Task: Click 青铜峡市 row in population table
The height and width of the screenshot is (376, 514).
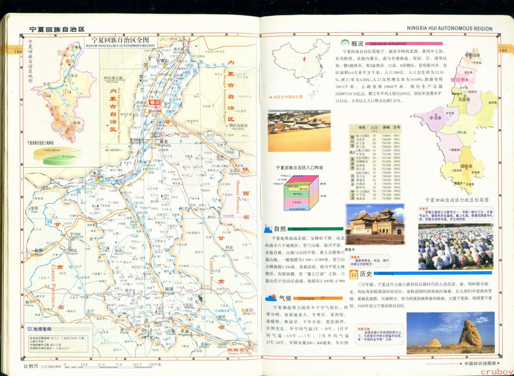Action: point(378,161)
